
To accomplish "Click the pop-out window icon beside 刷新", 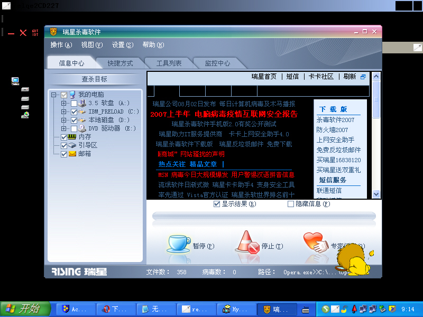I will pyautogui.click(x=363, y=77).
